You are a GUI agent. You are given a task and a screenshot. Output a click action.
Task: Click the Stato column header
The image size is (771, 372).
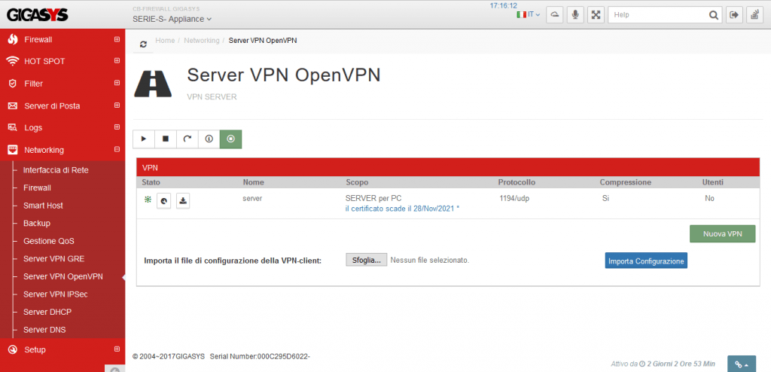click(x=151, y=182)
